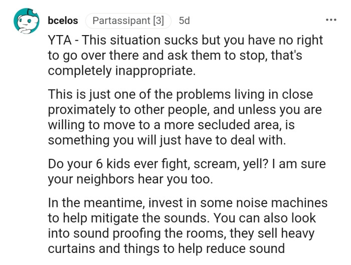The height and width of the screenshot is (265, 351).
Task: Click the word YTA in the comment
Action: [59, 40]
